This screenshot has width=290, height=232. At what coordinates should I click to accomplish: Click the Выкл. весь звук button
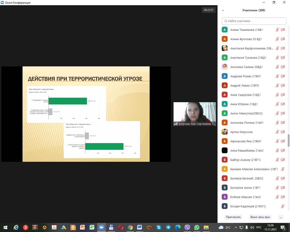coord(260,217)
